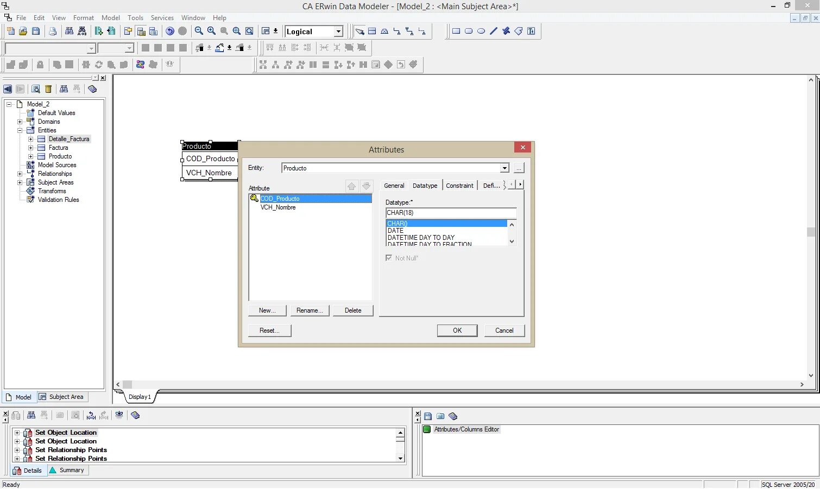The width and height of the screenshot is (820, 489).
Task: Open the Logical model type dropdown
Action: point(338,31)
